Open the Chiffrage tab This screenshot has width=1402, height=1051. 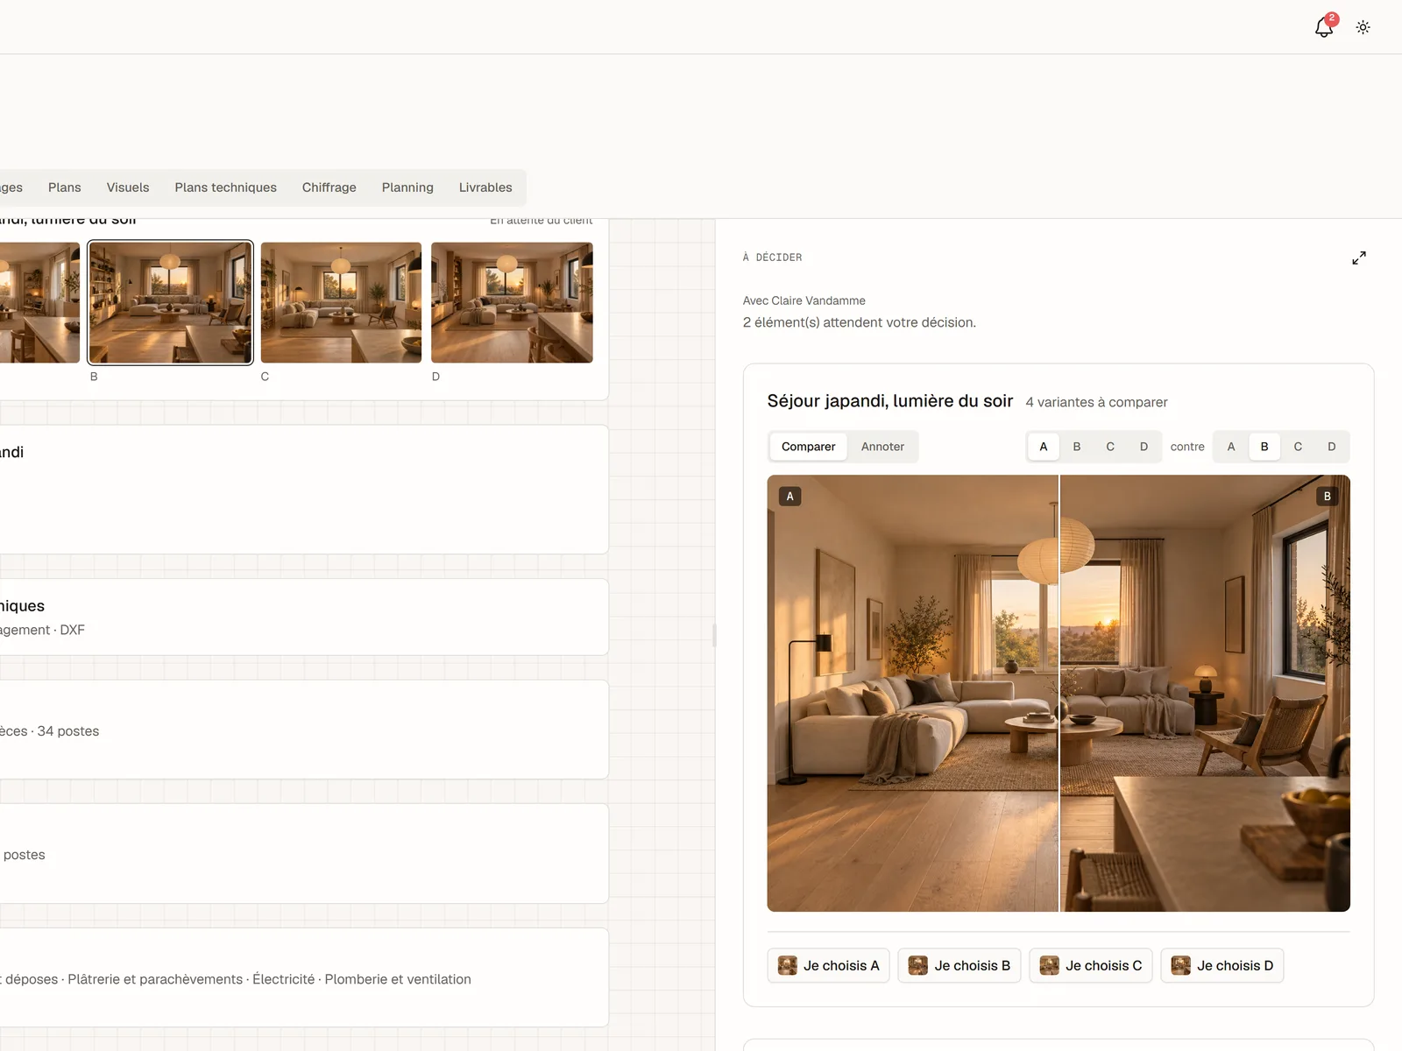329,187
